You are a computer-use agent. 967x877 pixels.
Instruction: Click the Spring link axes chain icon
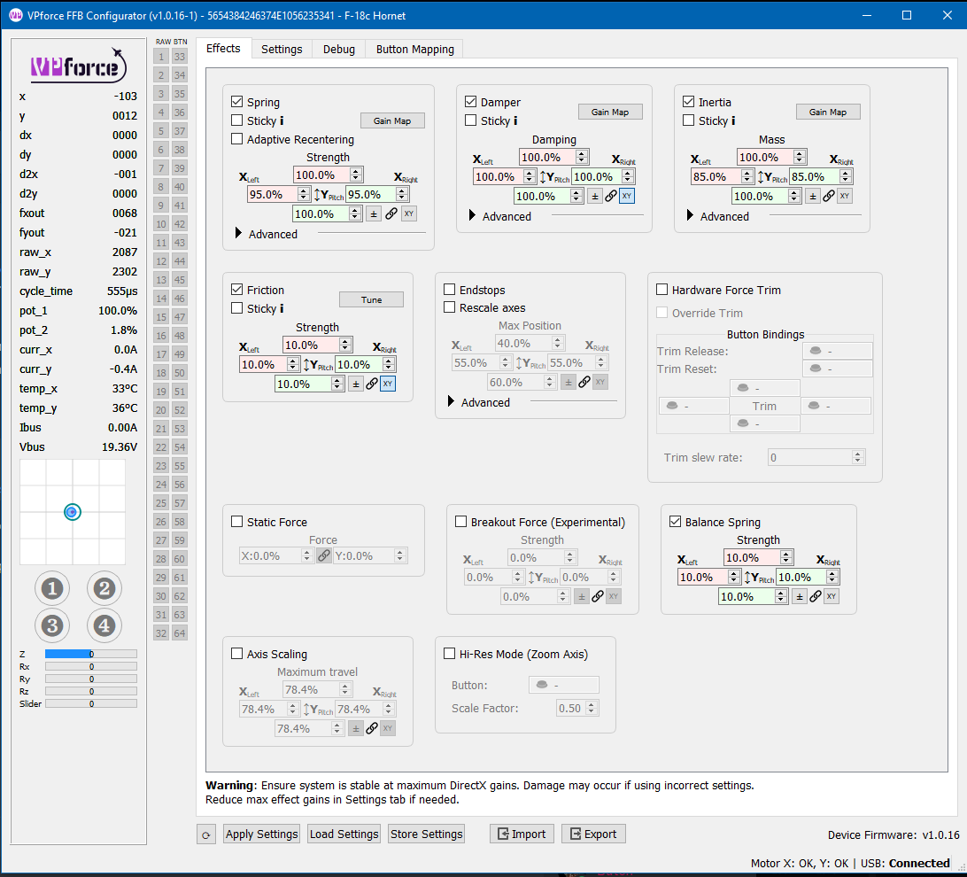[x=391, y=214]
